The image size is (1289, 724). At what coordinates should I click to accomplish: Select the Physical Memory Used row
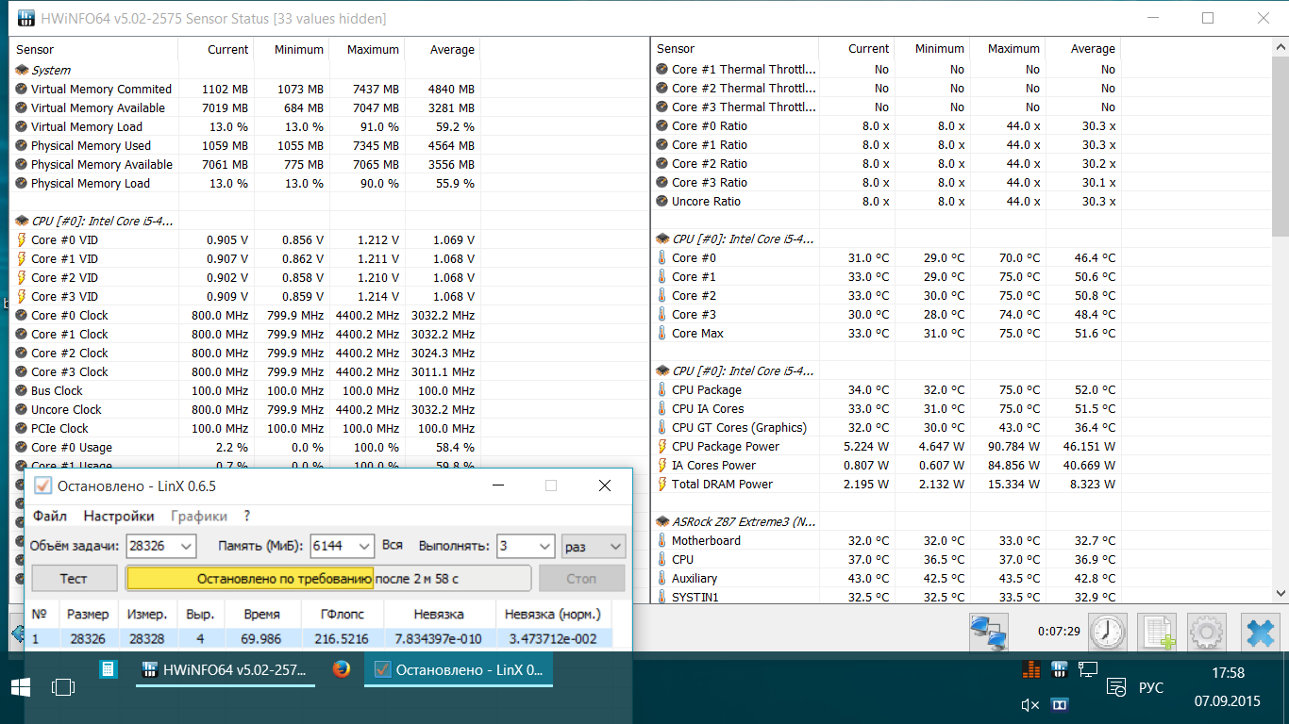point(244,145)
